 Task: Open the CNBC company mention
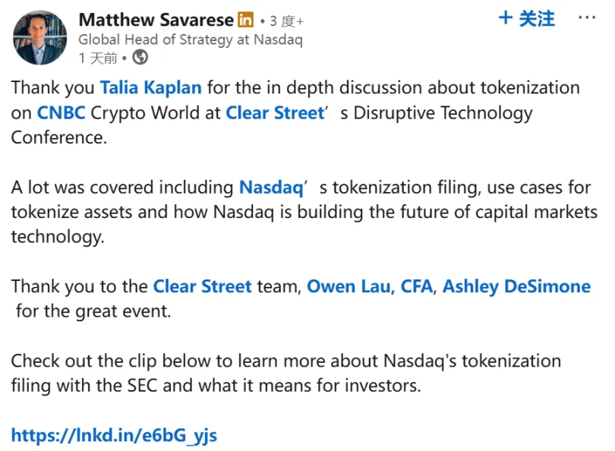coord(61,113)
